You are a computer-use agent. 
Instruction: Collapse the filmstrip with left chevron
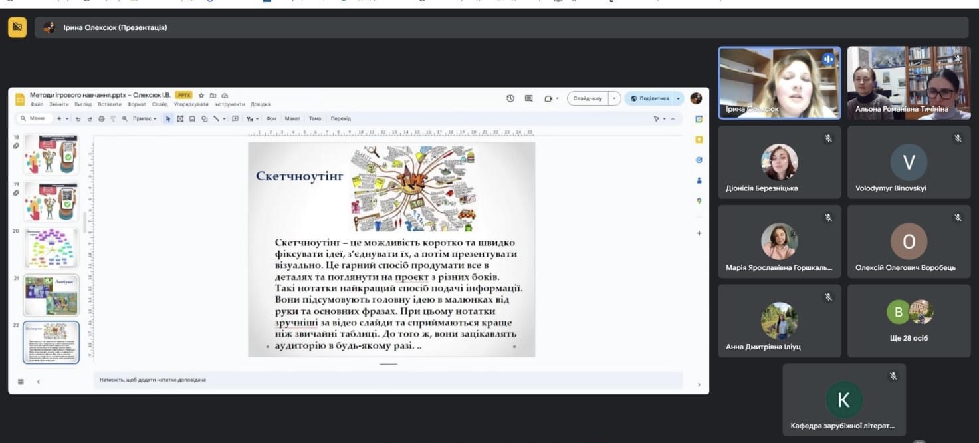click(x=38, y=382)
